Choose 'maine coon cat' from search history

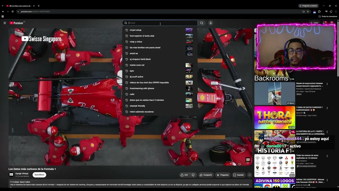160,65
